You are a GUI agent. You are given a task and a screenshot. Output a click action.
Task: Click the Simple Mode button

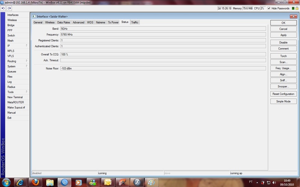(x=283, y=101)
